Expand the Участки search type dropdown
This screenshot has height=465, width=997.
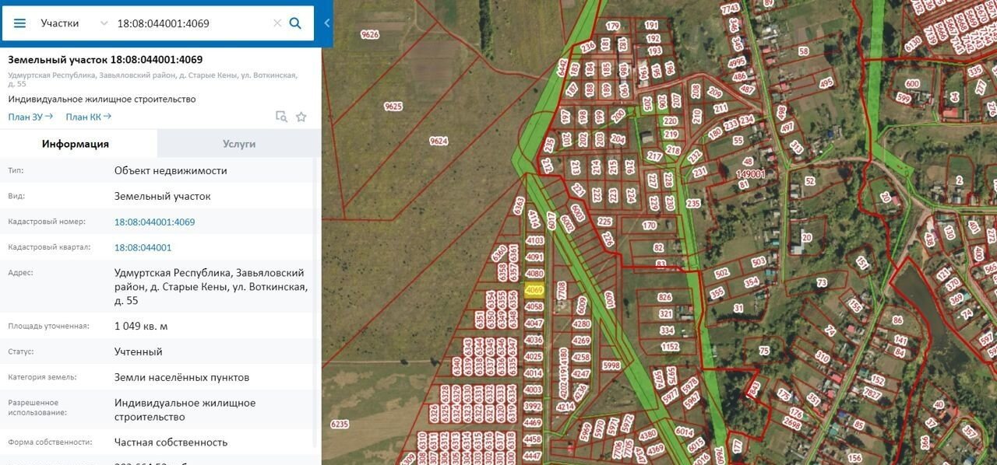click(104, 23)
